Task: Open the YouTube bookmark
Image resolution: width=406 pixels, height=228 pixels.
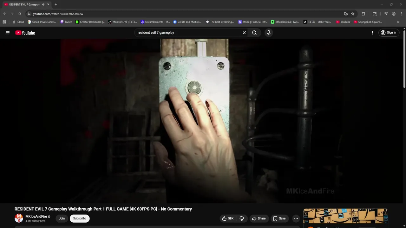Action: click(x=343, y=22)
